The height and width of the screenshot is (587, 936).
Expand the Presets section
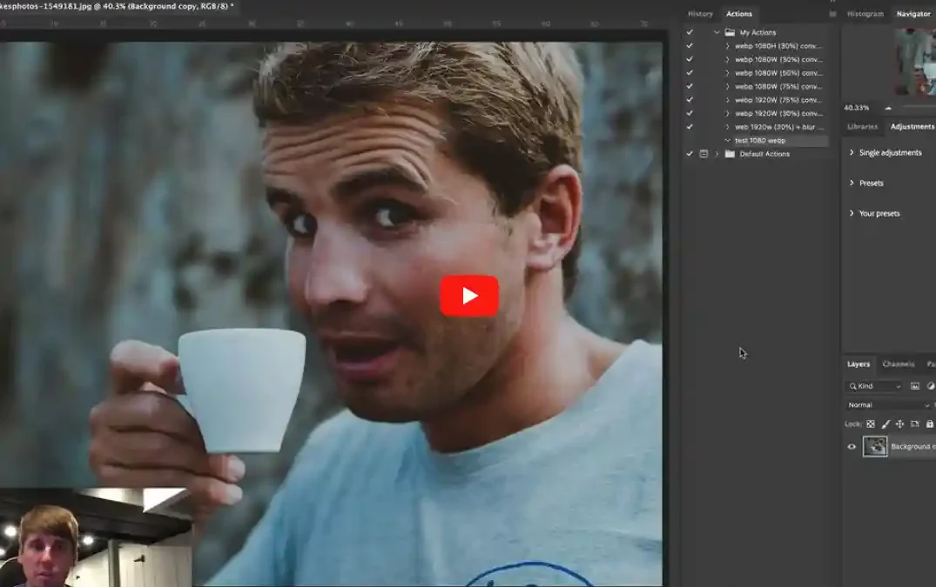point(852,183)
